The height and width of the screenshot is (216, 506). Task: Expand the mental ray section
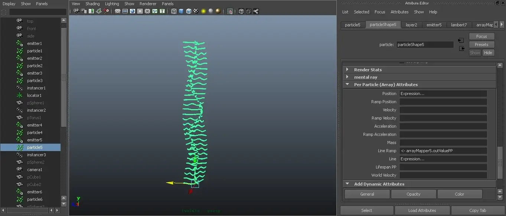tap(347, 77)
